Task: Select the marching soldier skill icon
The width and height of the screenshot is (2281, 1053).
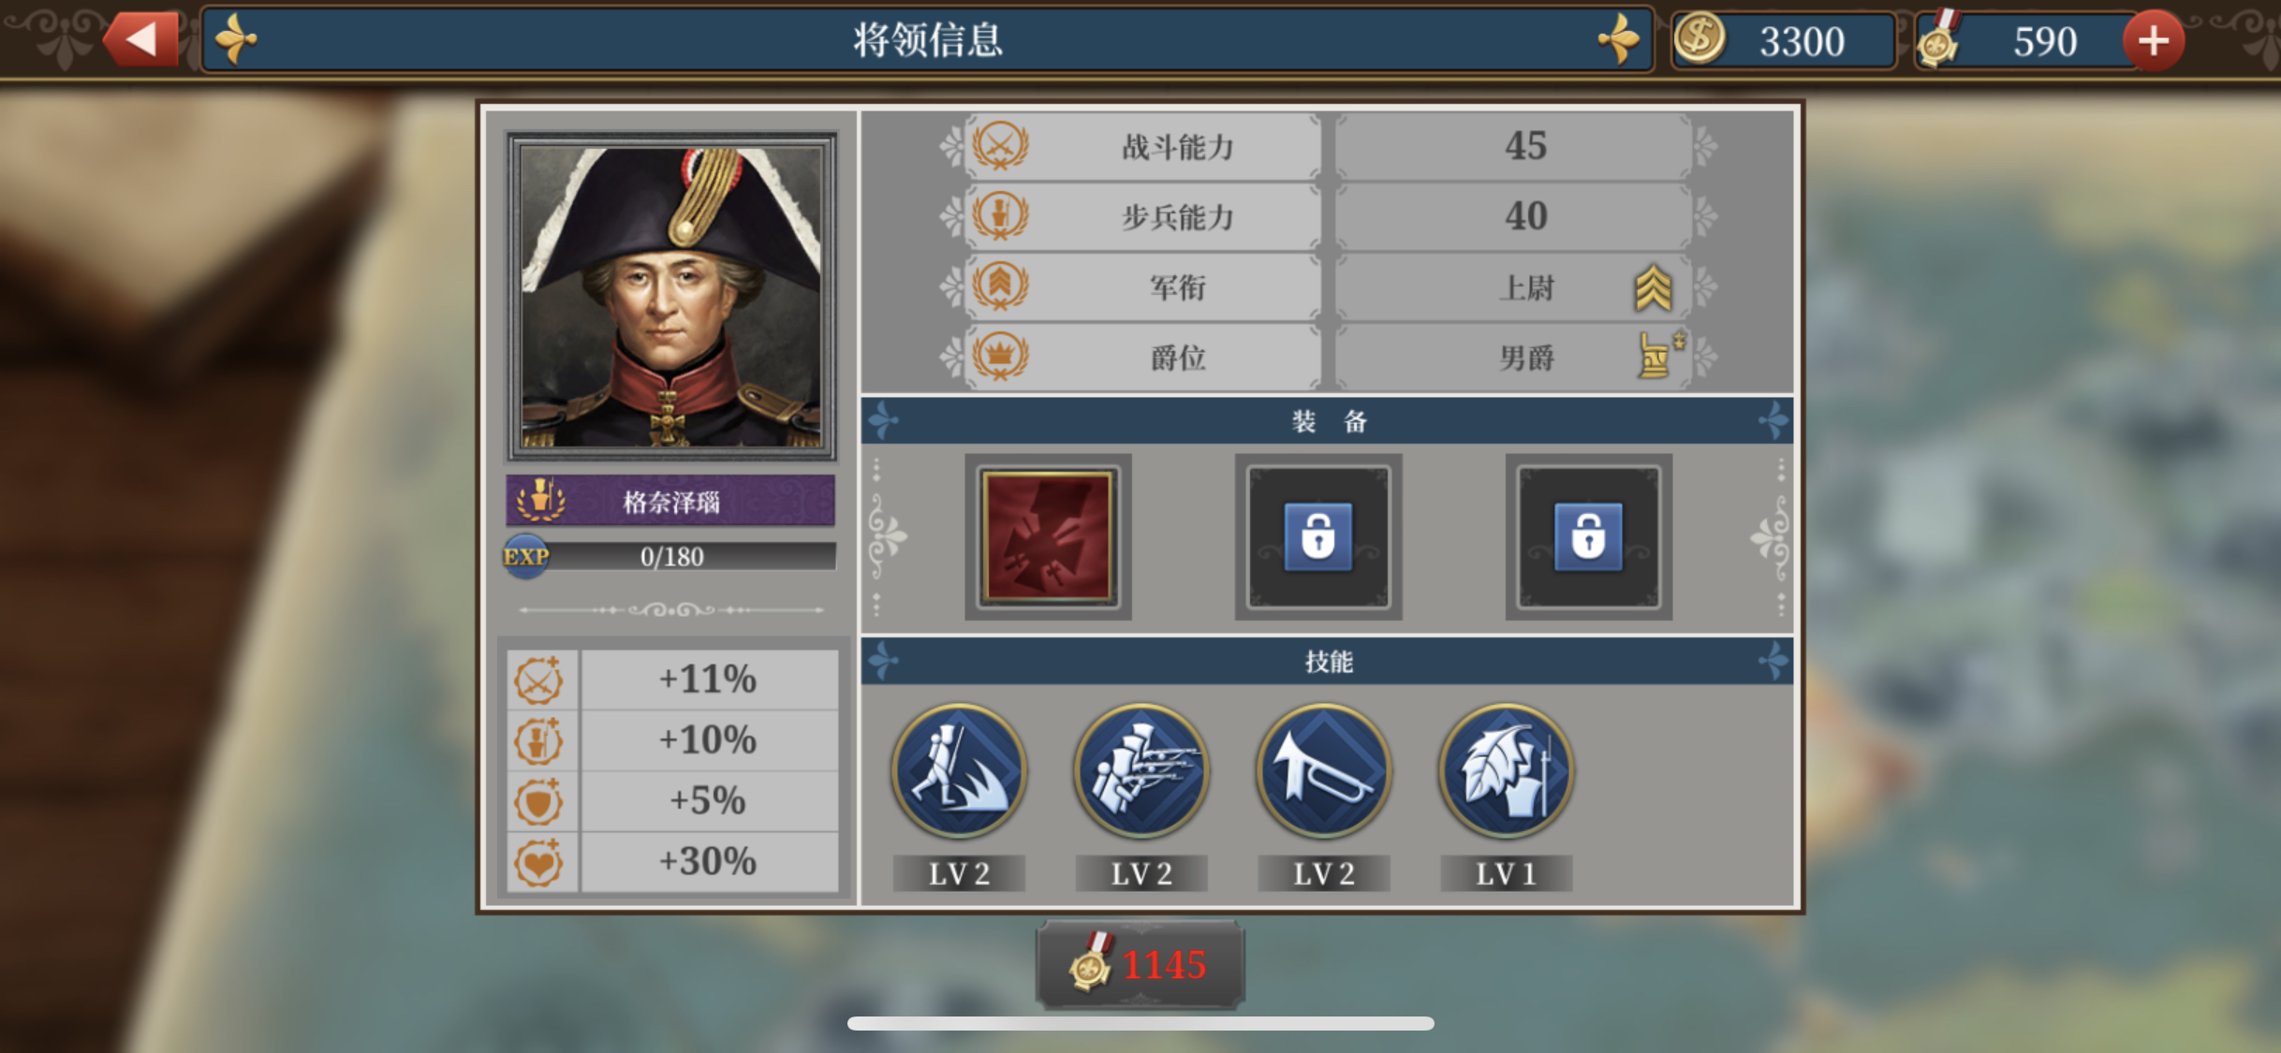Action: pyautogui.click(x=959, y=771)
